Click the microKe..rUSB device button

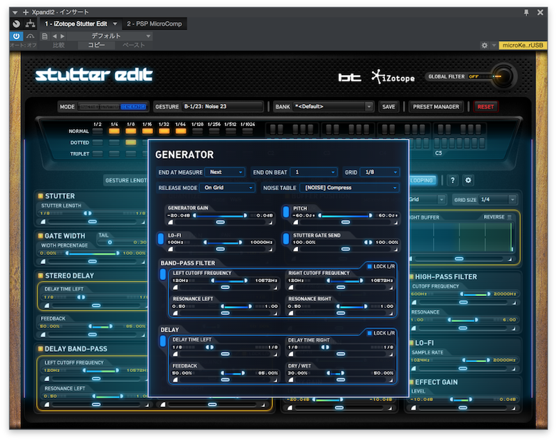pos(523,45)
